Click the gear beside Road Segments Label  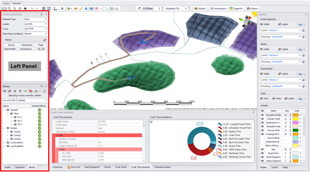pyautogui.click(x=303, y=30)
